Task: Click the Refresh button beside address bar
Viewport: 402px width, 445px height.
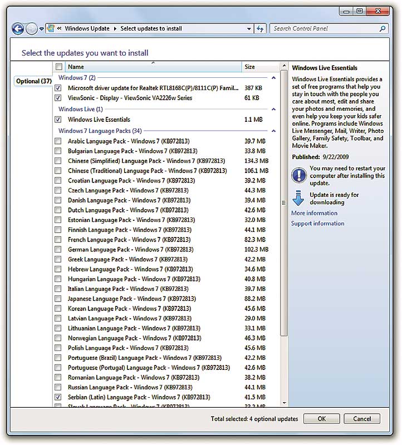Action: (x=260, y=29)
